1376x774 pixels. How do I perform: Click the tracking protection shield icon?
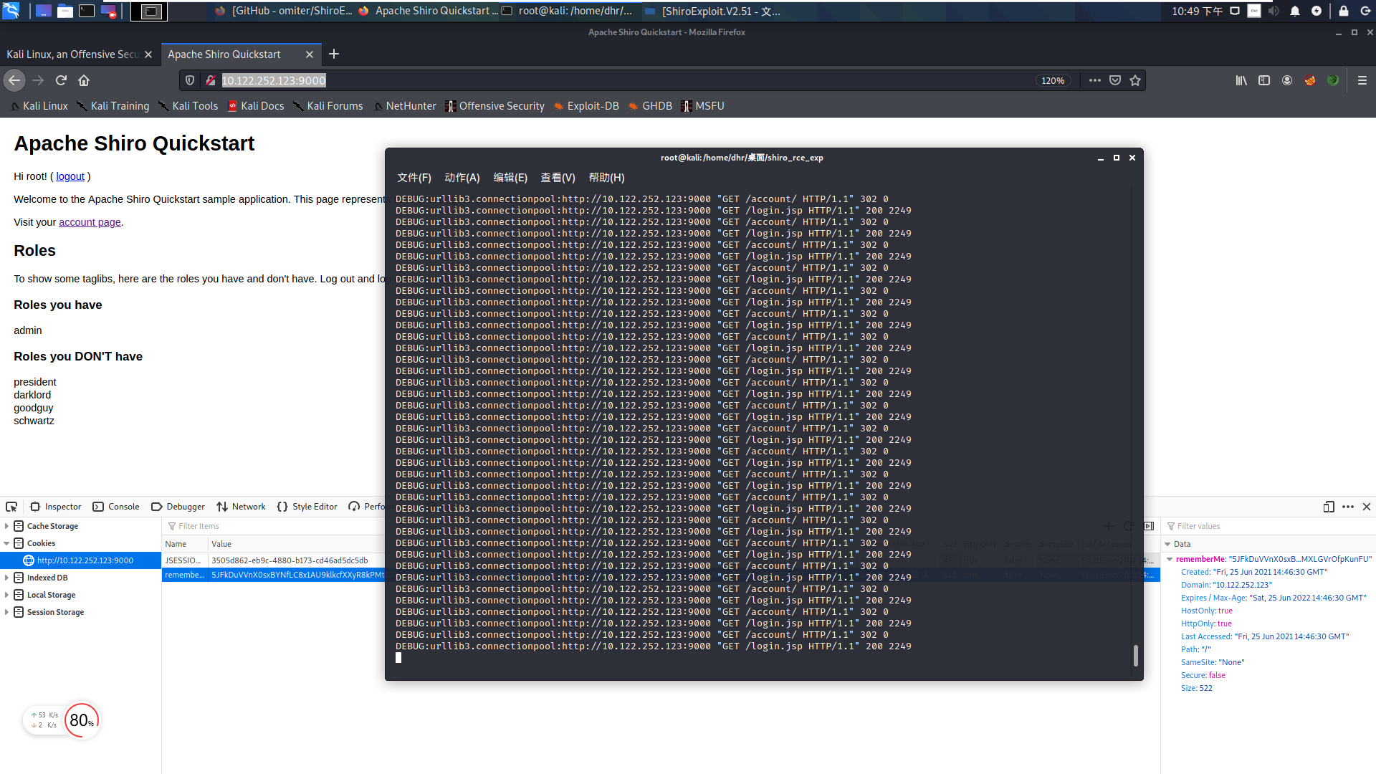click(190, 80)
